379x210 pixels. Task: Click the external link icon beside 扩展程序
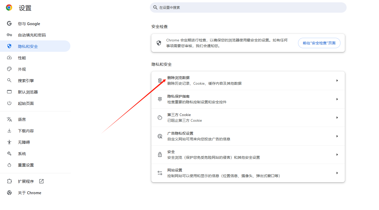click(41, 181)
